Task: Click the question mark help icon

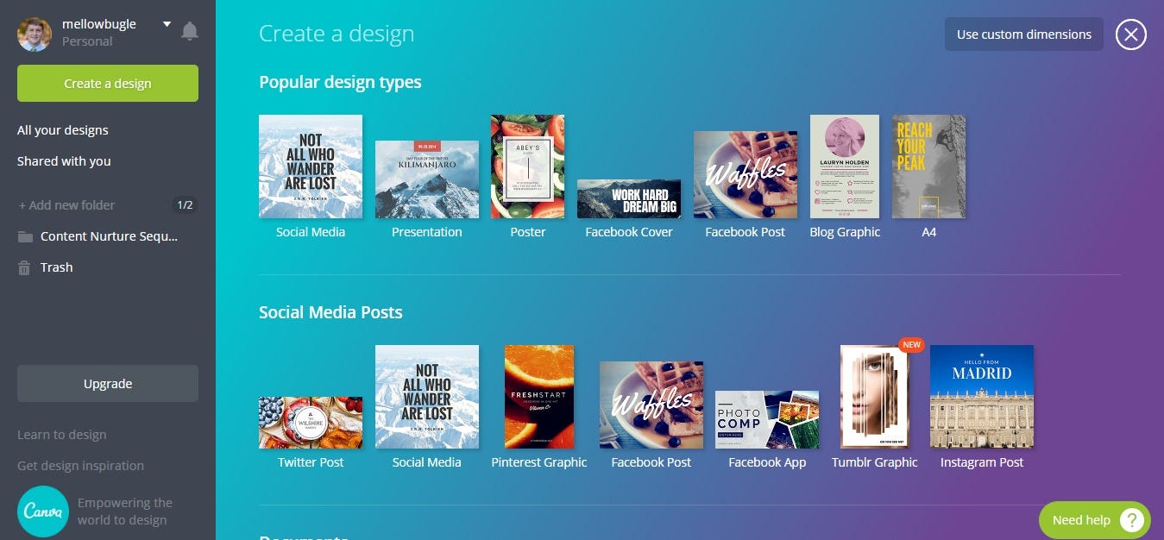Action: click(x=1132, y=520)
